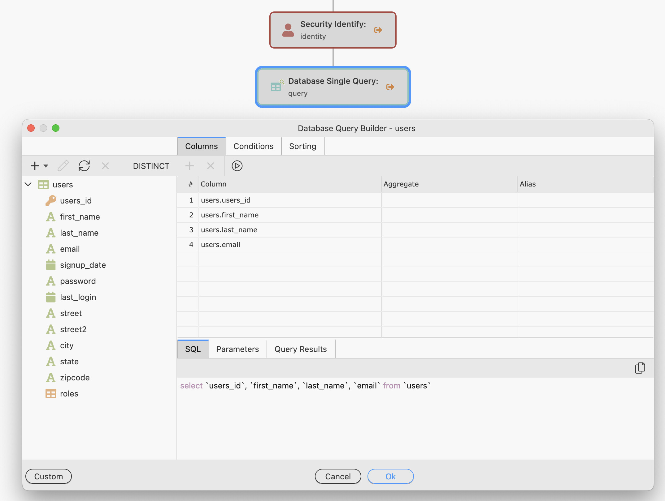Collapse the users table tree
This screenshot has width=665, height=501.
coord(28,184)
